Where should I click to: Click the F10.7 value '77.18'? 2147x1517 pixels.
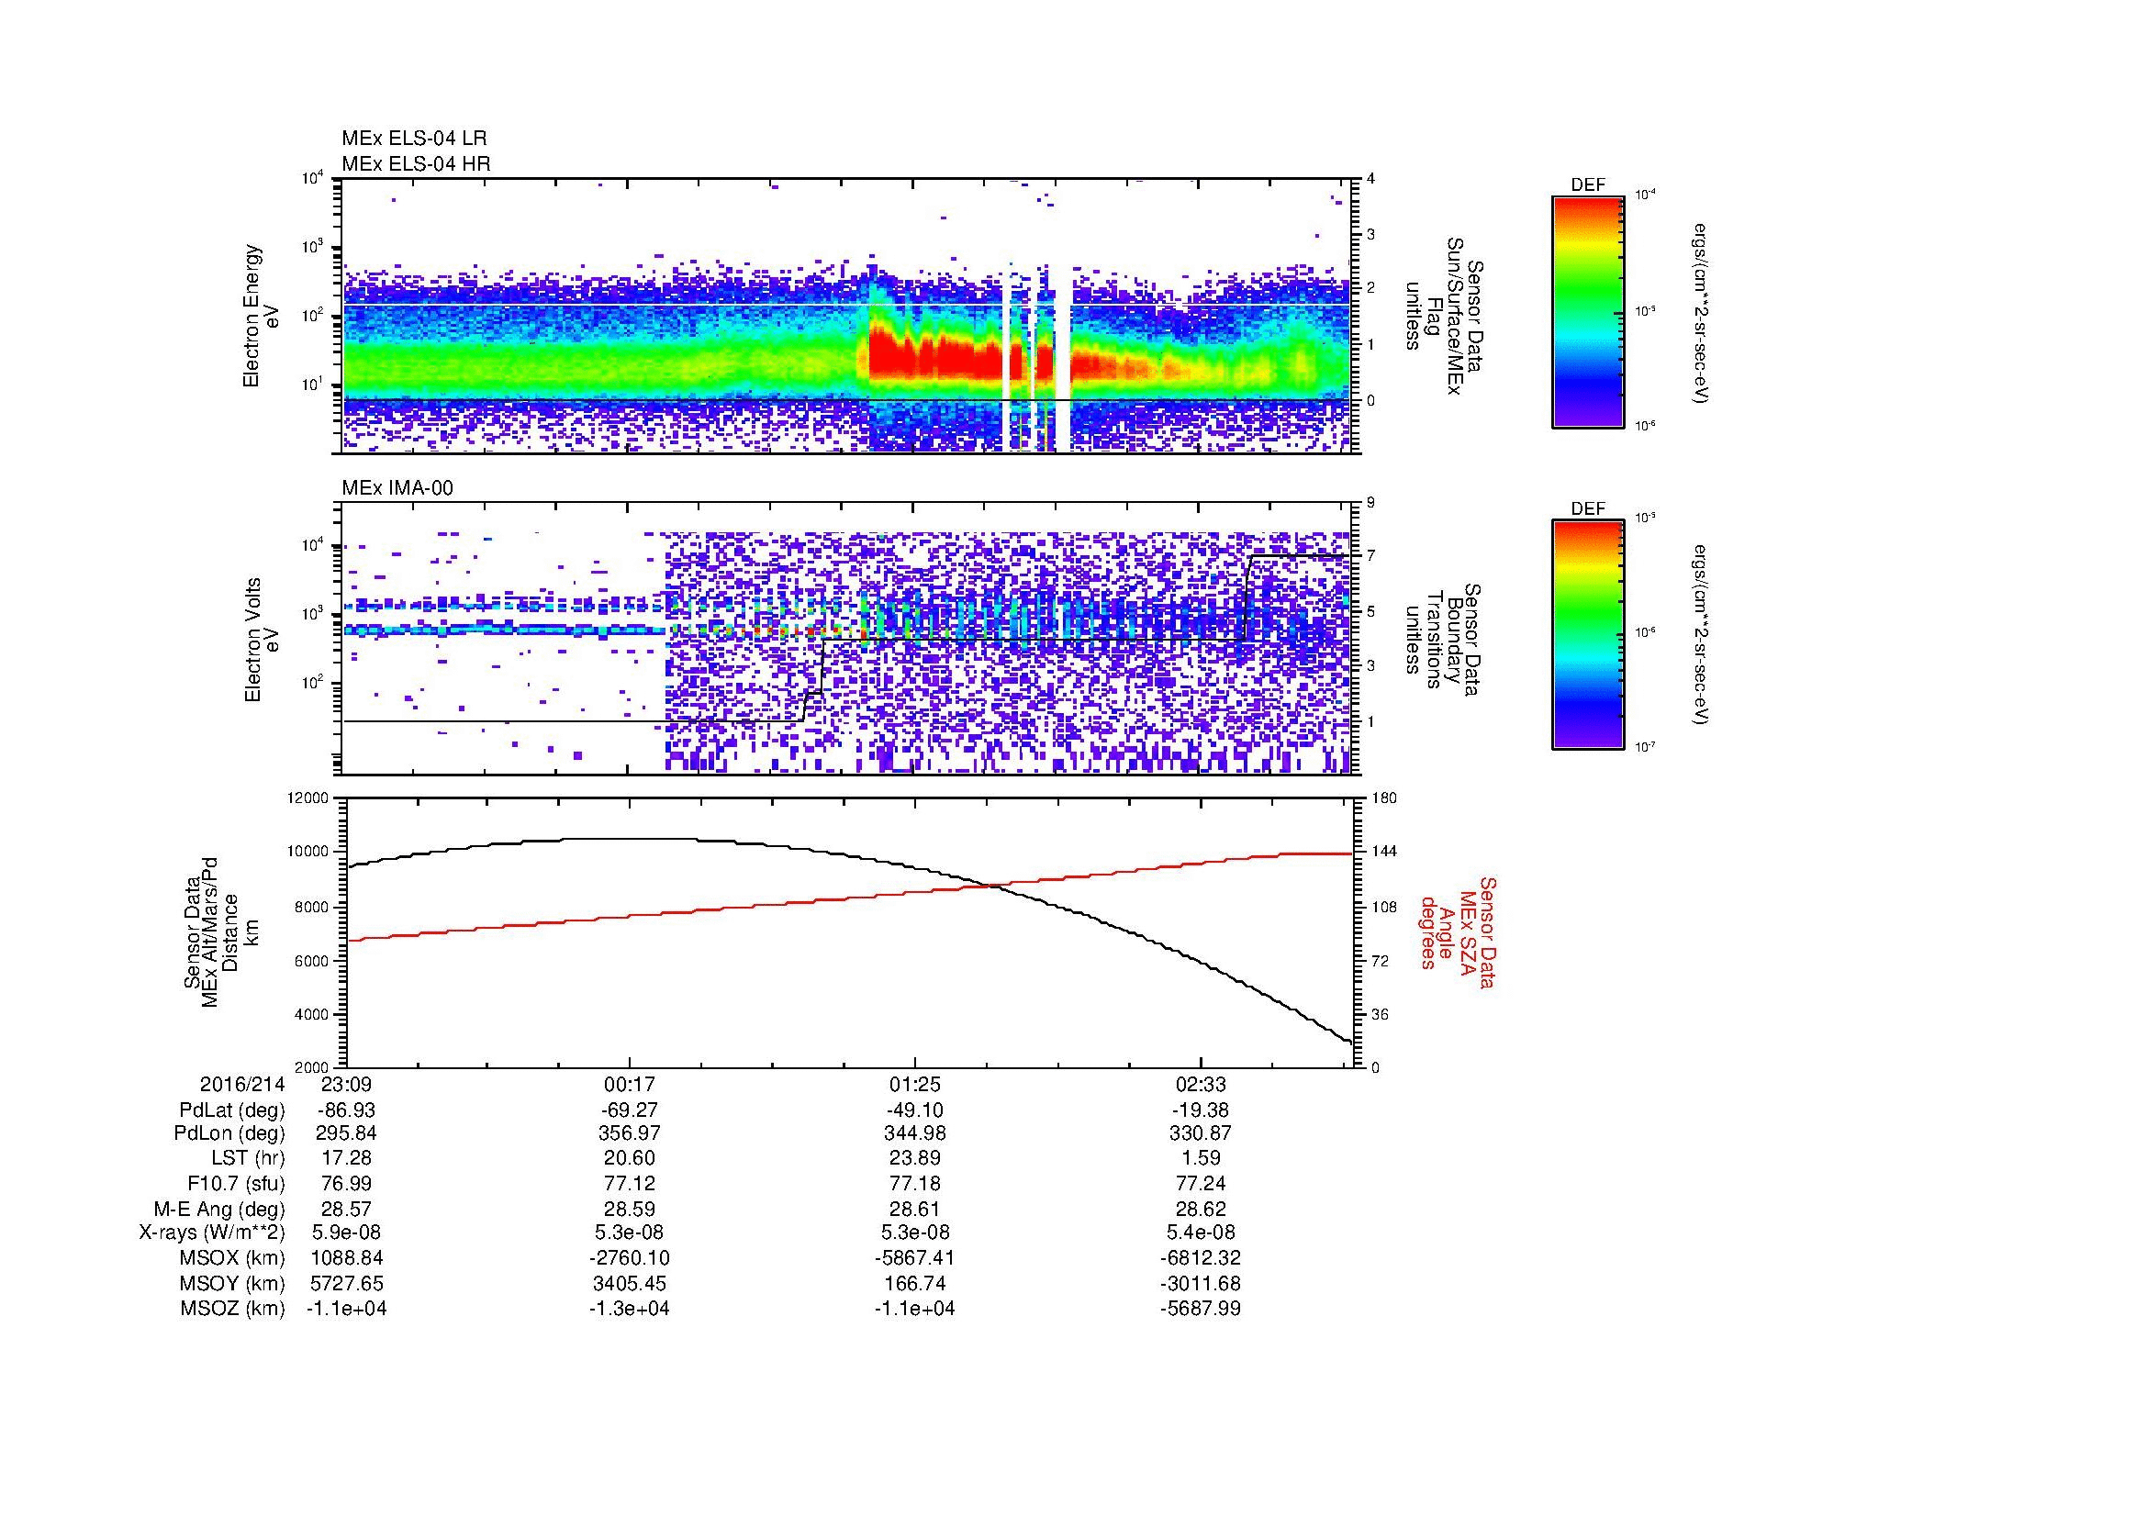pos(914,1183)
